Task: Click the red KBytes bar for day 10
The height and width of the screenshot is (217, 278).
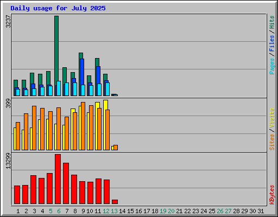Action: tap(90, 193)
